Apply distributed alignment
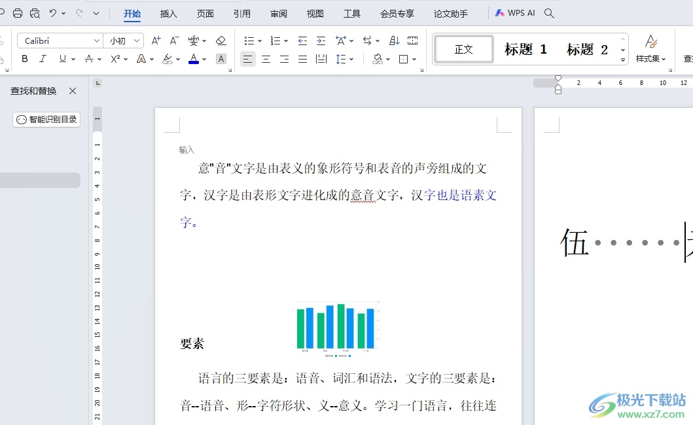This screenshot has width=693, height=425. (x=321, y=59)
